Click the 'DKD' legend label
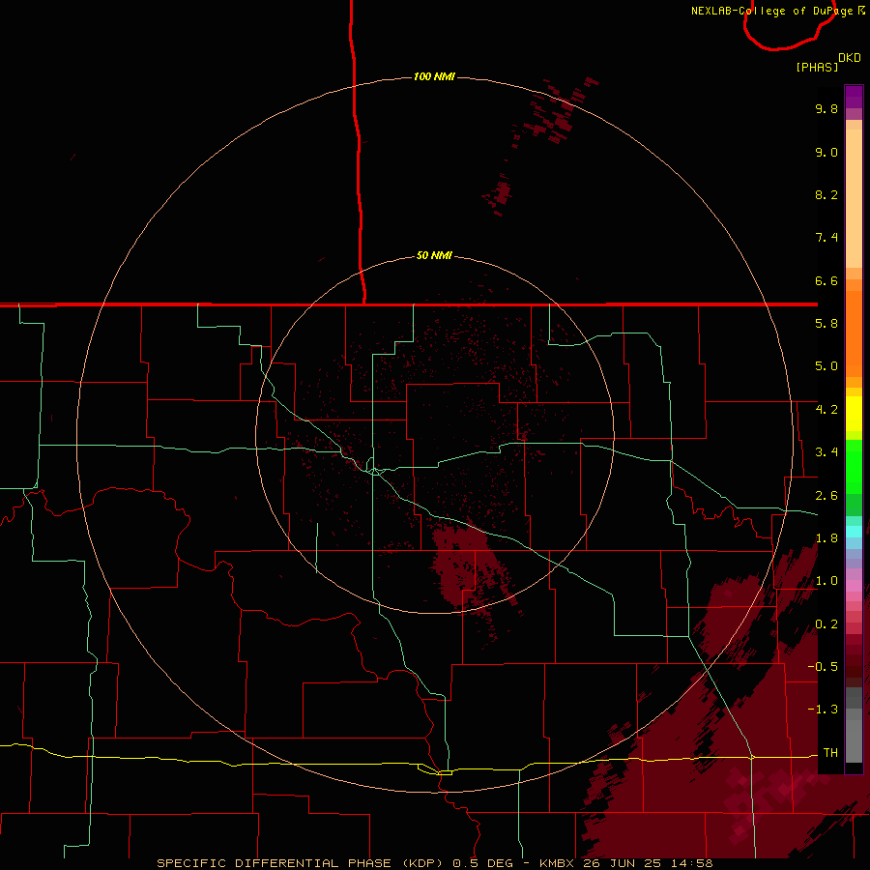Image resolution: width=870 pixels, height=870 pixels. click(x=850, y=58)
